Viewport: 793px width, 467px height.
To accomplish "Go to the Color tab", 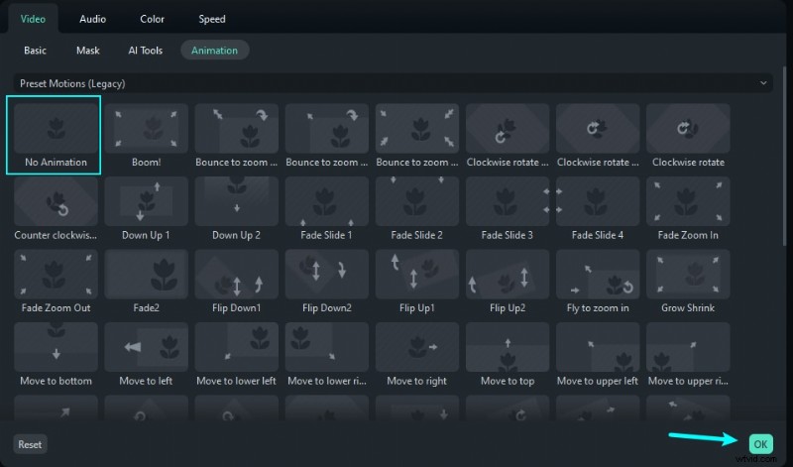I will click(x=152, y=19).
